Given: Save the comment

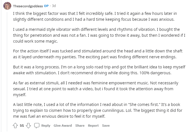Looking at the screenshot, I should 106,126.
